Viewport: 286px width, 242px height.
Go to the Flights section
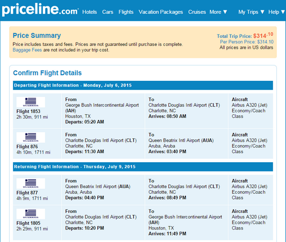pos(126,12)
